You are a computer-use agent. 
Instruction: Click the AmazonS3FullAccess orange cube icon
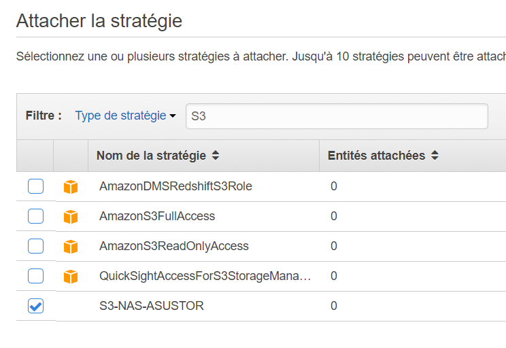click(x=71, y=217)
